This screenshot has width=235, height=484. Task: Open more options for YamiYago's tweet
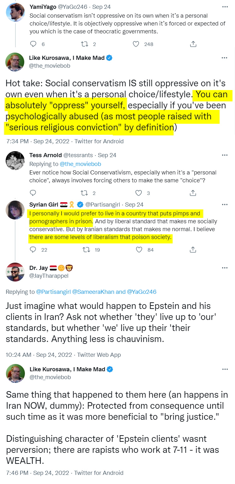(x=224, y=7)
